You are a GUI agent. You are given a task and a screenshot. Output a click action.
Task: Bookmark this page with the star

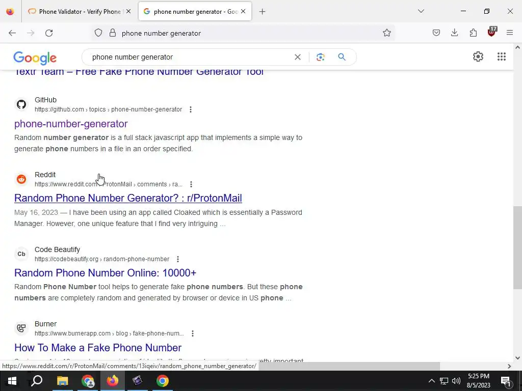coord(386,33)
